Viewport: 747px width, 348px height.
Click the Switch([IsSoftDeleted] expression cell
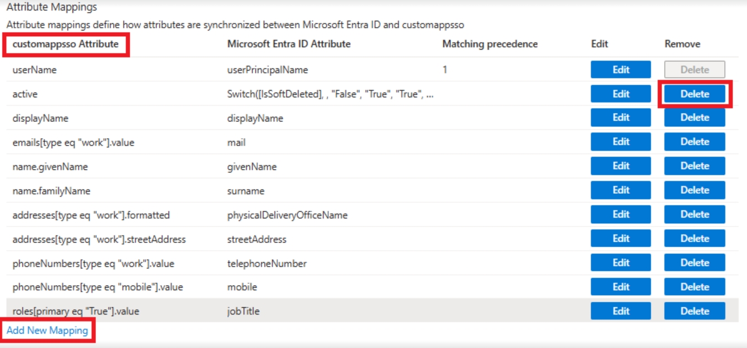[331, 94]
